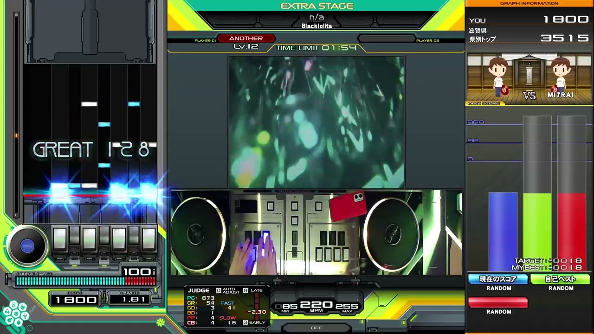The height and width of the screenshot is (334, 594).
Task: Click the FAST 41 count
Action: tap(228, 305)
